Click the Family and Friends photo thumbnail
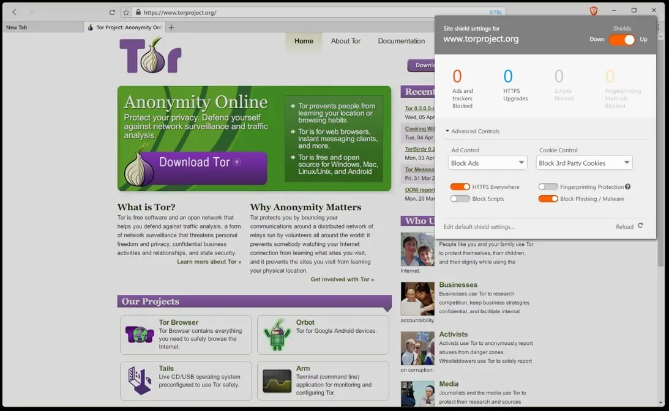Viewport: 669px width, 411px height. tap(417, 250)
